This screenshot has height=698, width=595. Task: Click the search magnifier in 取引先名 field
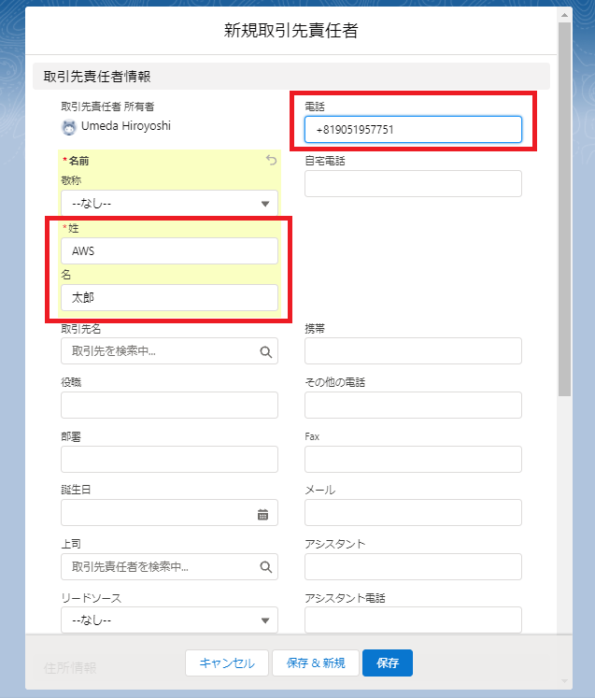point(265,351)
